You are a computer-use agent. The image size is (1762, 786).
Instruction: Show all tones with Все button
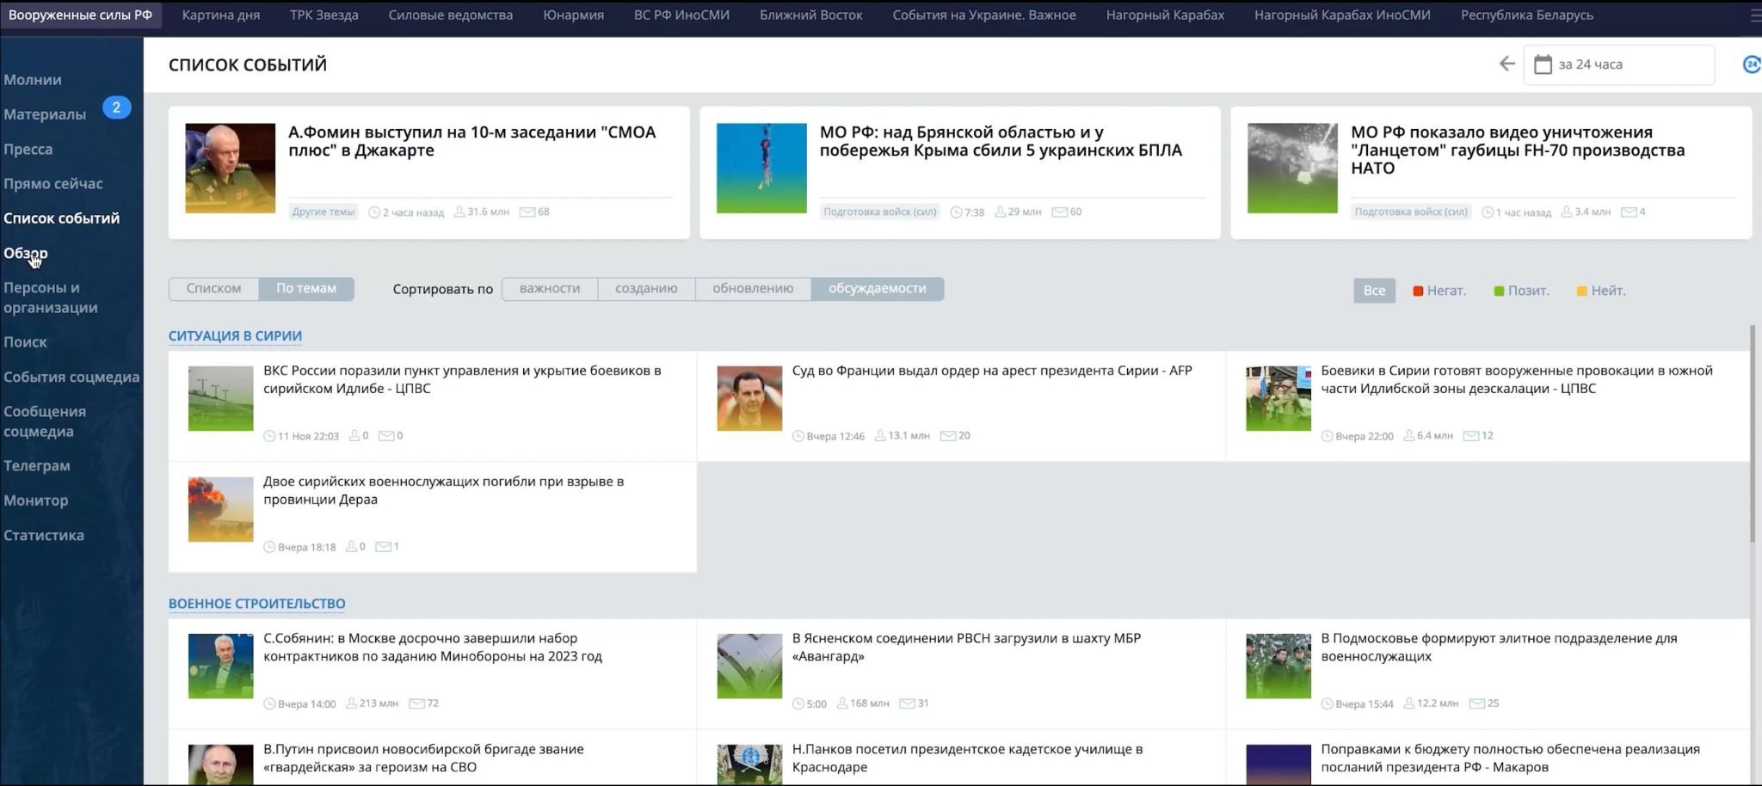[x=1374, y=291]
